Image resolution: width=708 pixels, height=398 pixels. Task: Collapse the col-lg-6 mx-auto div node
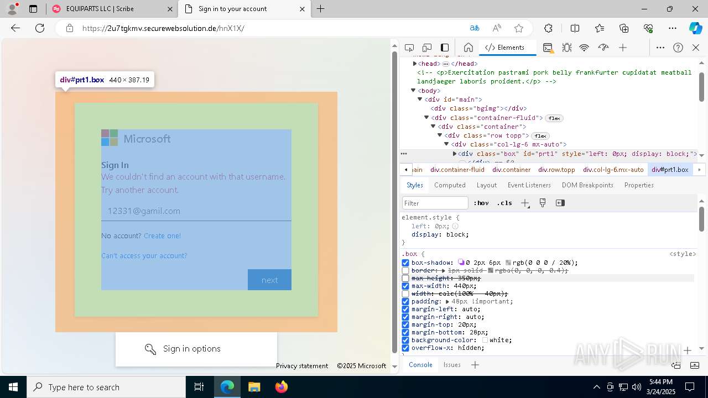tap(446, 144)
